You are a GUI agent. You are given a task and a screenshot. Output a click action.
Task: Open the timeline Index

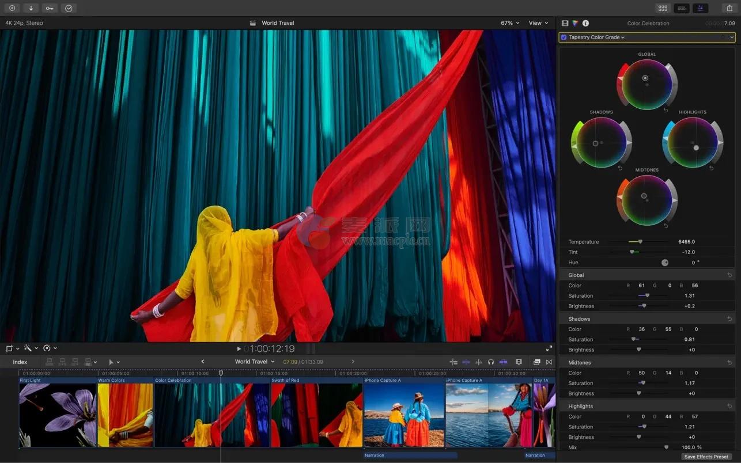[20, 362]
